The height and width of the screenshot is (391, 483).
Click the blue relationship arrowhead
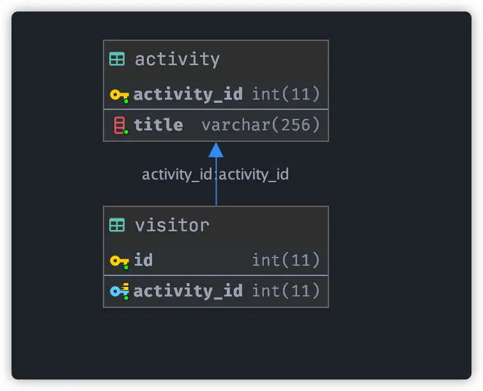pyautogui.click(x=216, y=150)
